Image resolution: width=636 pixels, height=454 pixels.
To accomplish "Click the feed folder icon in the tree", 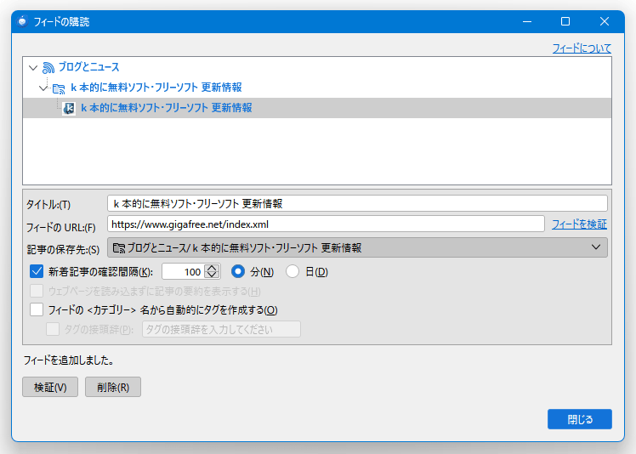I will [59, 88].
